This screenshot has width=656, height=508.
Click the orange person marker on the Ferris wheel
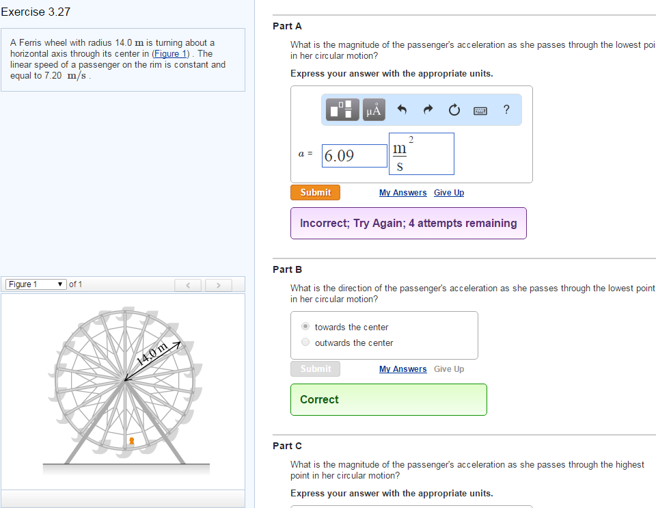coord(131,441)
